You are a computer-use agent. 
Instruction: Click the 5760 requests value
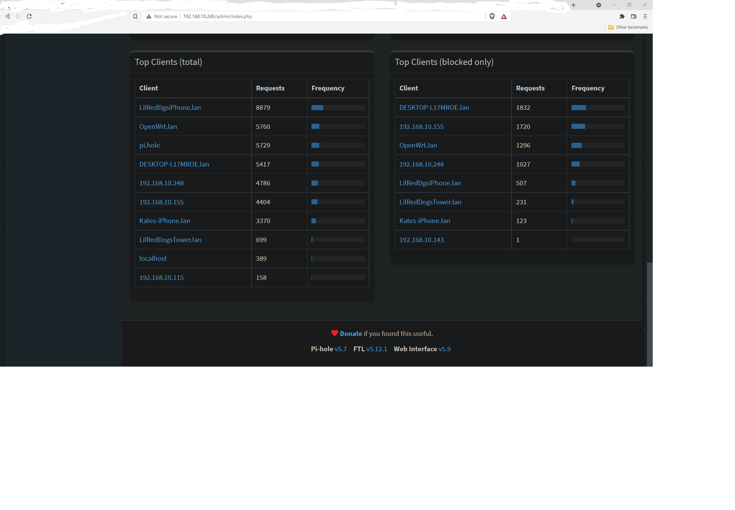tap(263, 126)
